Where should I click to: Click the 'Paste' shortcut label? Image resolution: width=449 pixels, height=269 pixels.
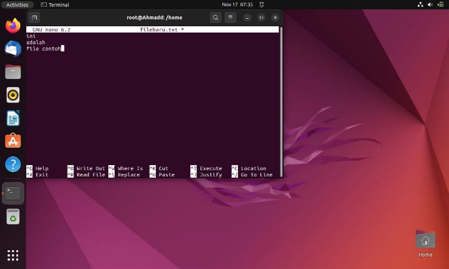[x=167, y=175]
